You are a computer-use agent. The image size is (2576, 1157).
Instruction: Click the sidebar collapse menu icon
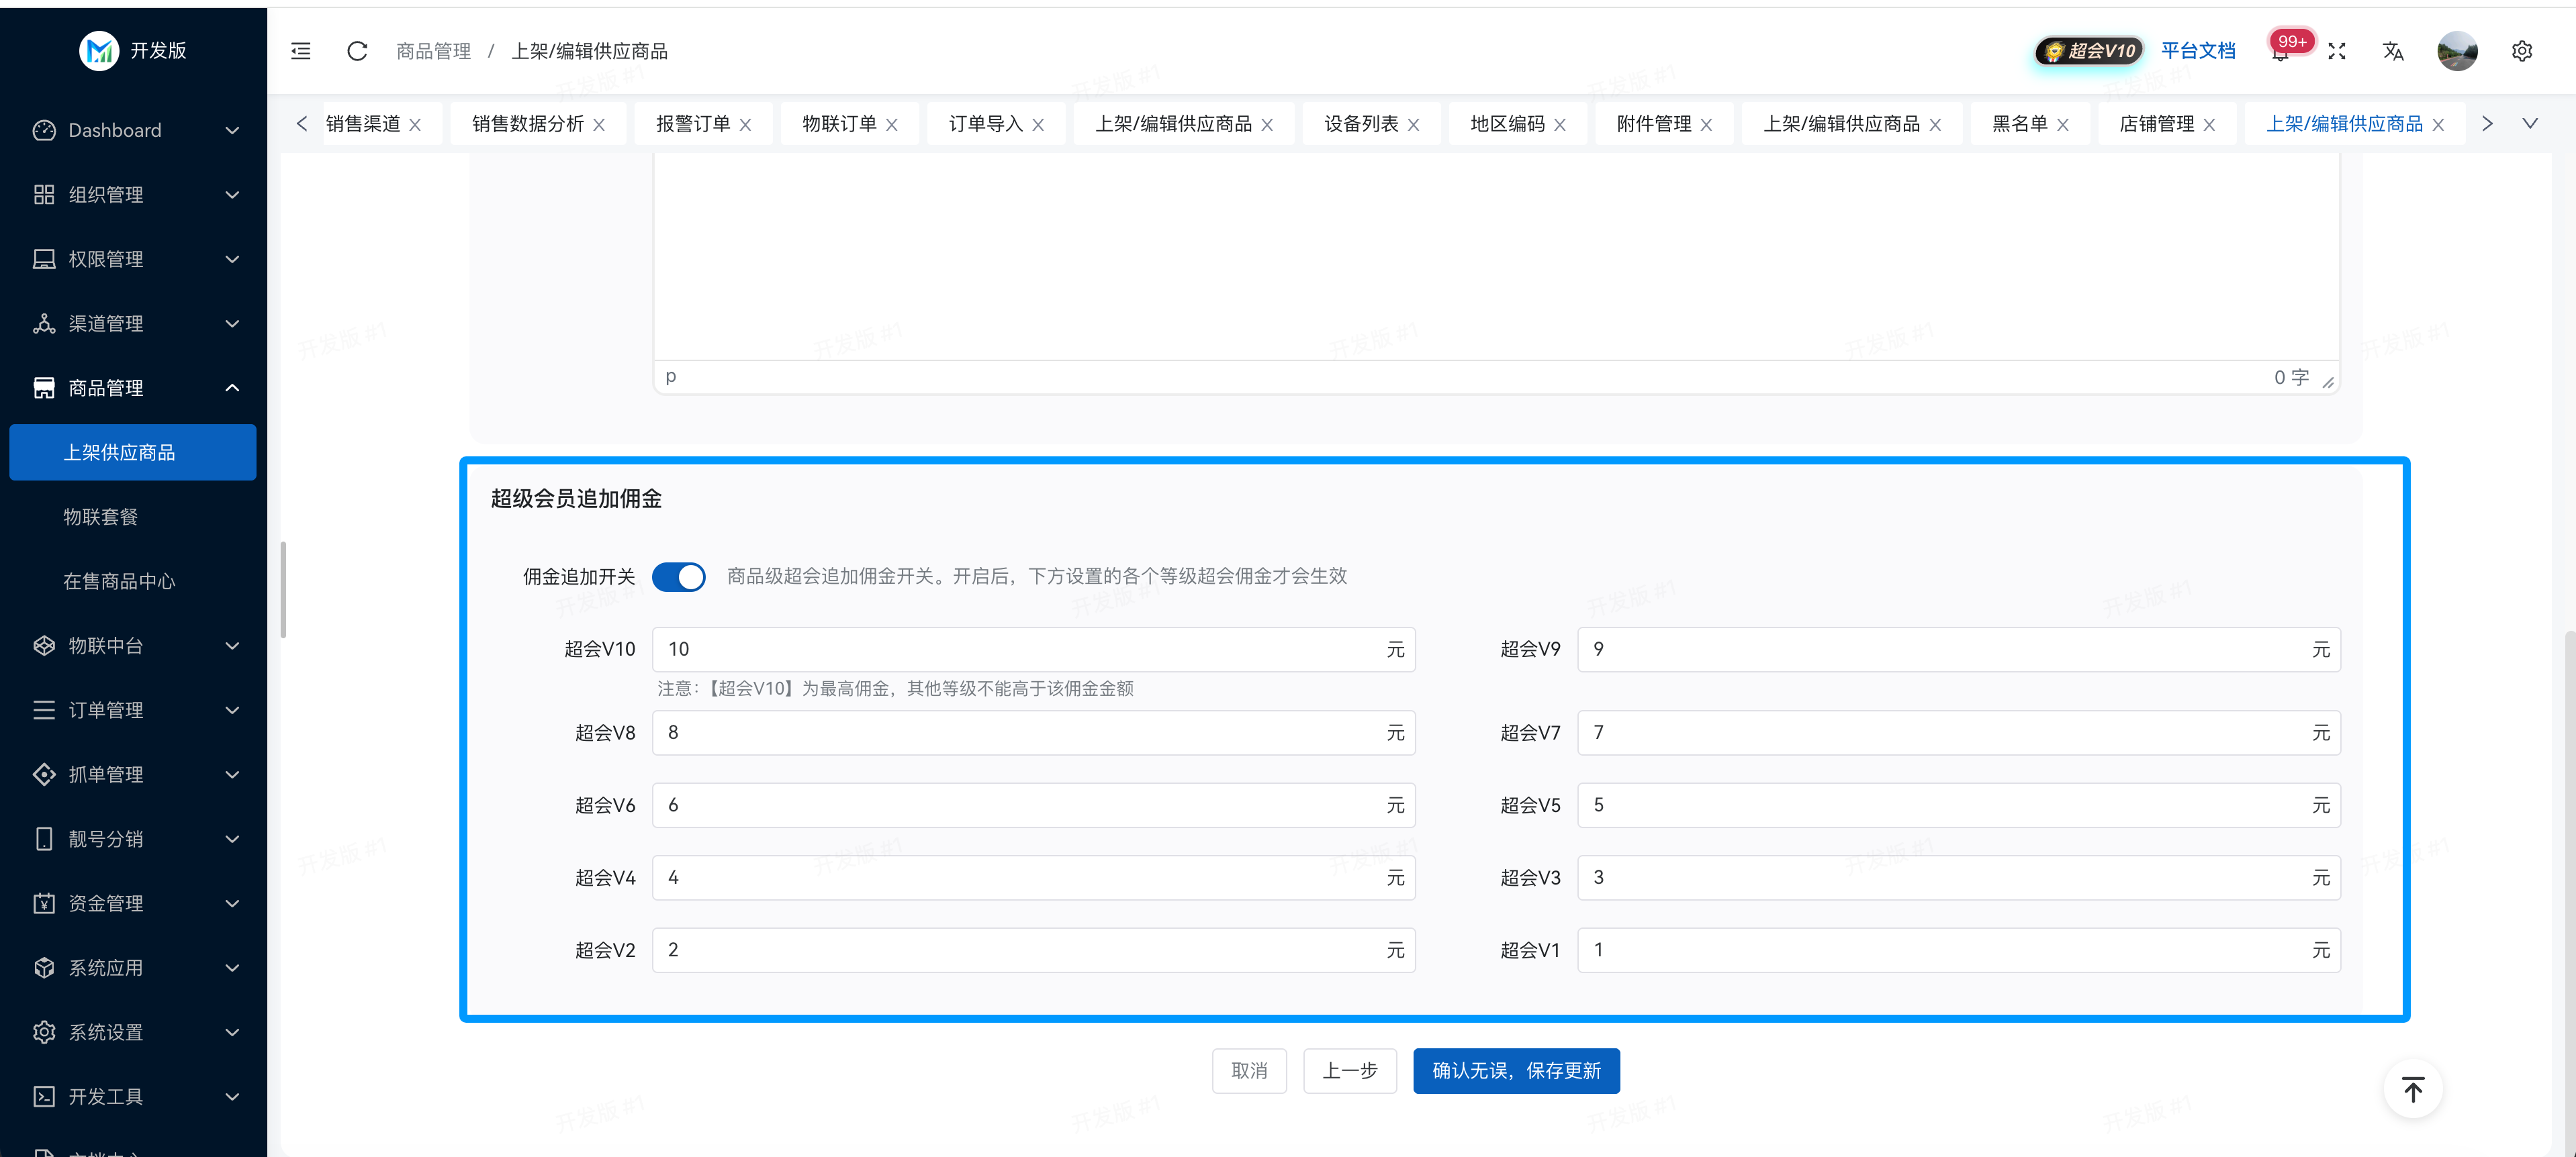coord(300,51)
